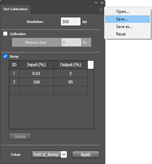Expand the Ticket dropdown arrow
The image size is (152, 164).
tap(64, 154)
